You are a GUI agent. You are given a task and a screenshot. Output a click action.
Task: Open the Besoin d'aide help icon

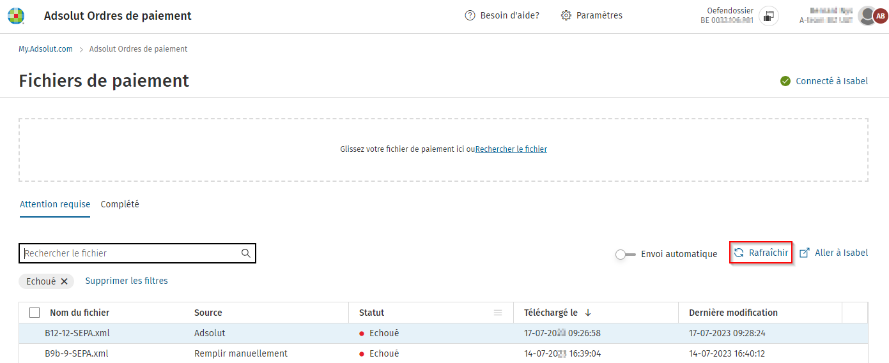tap(470, 15)
